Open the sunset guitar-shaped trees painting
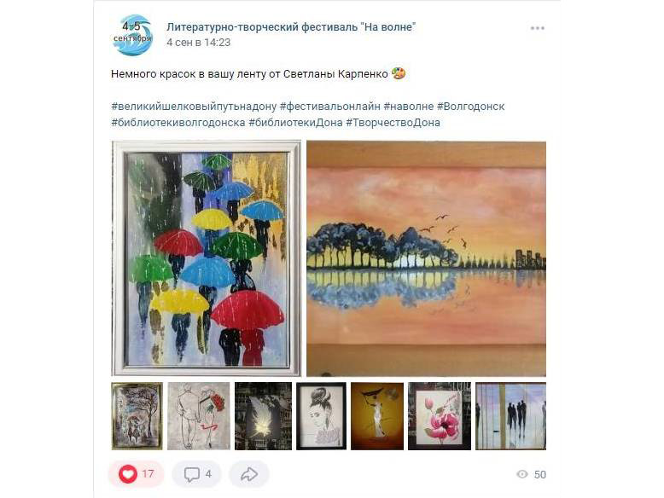The image size is (664, 498). click(426, 258)
